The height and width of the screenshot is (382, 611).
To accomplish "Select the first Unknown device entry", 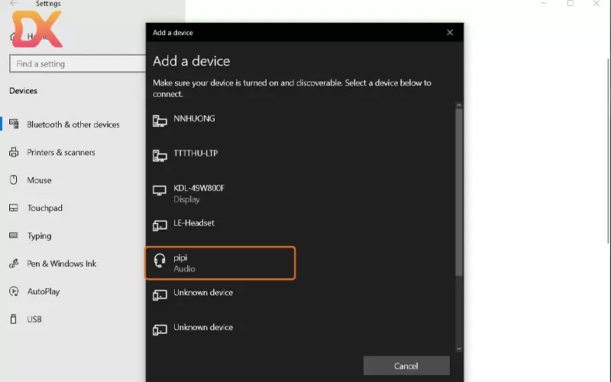I will pos(203,293).
